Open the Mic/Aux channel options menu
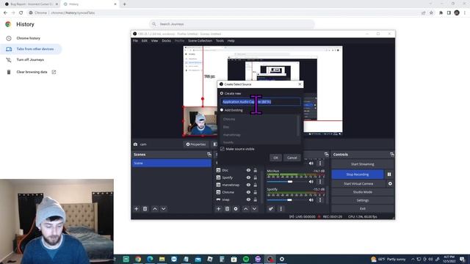The height and width of the screenshot is (264, 470). click(x=320, y=181)
